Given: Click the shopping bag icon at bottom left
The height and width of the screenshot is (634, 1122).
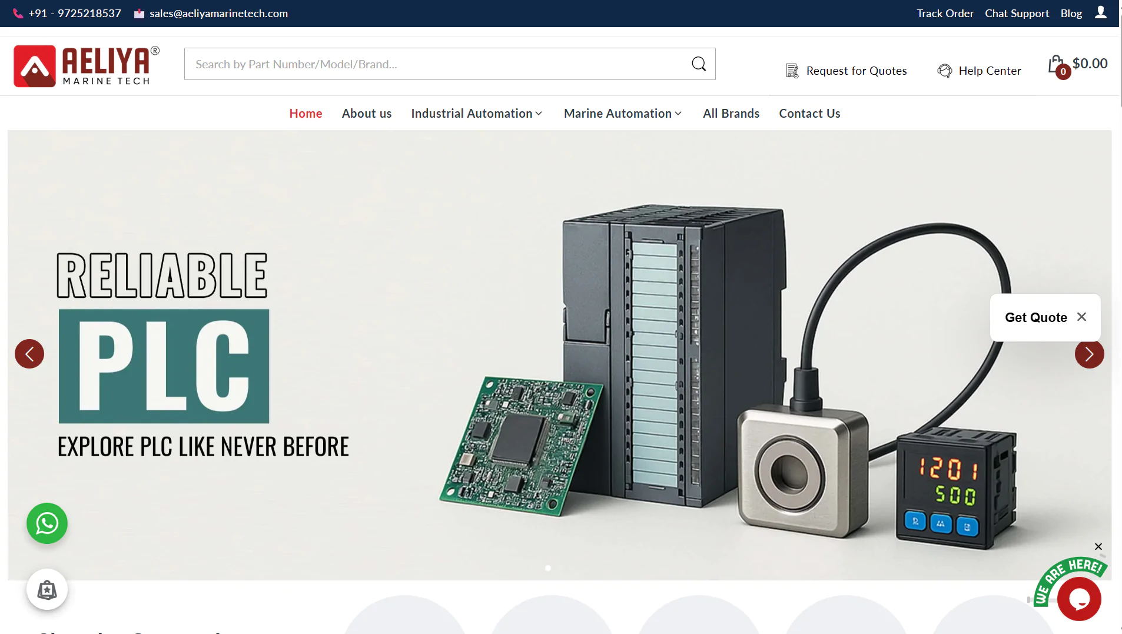Looking at the screenshot, I should click(47, 589).
